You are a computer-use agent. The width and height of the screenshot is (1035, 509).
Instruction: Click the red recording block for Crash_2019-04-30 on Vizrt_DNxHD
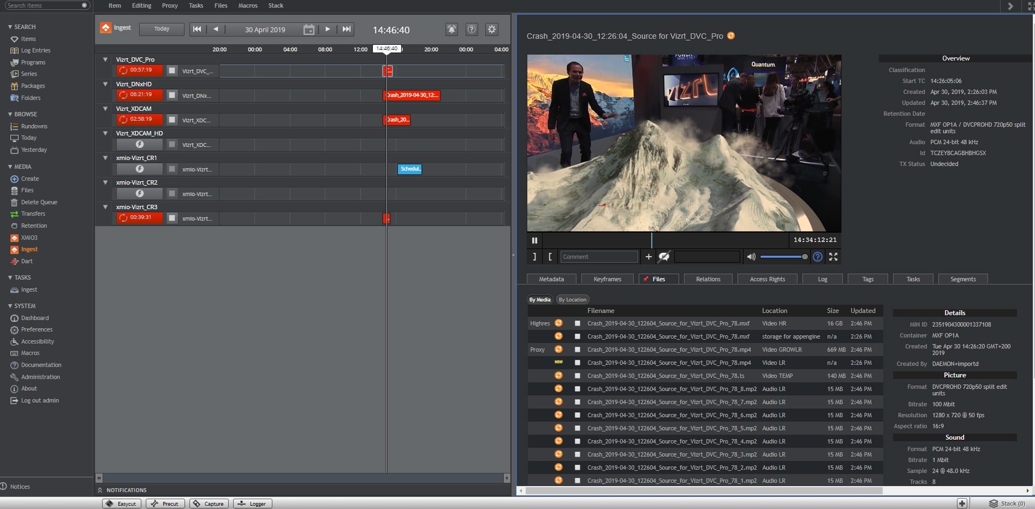[412, 95]
